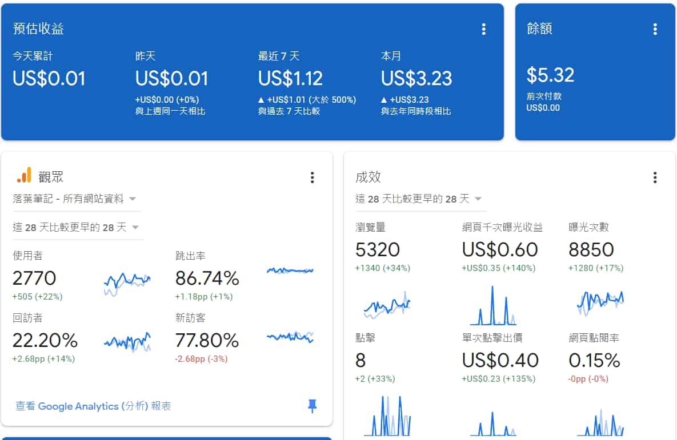Open the 預估收益 card three-dot menu
677x440 pixels.
coord(483,29)
